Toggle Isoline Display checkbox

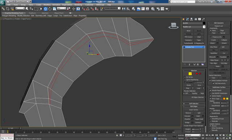click(x=210, y=96)
